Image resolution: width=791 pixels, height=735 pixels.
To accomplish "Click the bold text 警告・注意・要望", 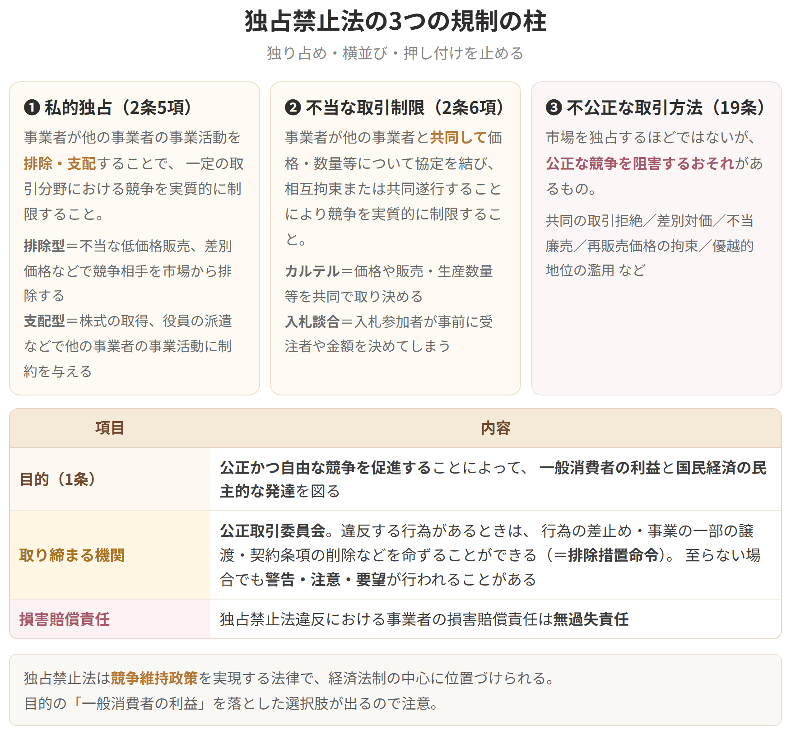I will click(x=326, y=580).
